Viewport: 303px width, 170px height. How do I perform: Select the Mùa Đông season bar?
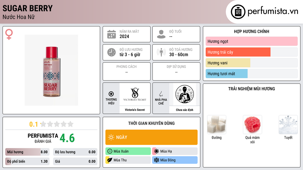175,160
